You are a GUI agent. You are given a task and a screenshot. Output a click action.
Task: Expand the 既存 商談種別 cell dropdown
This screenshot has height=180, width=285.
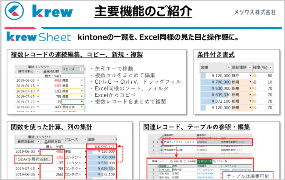coord(250,75)
